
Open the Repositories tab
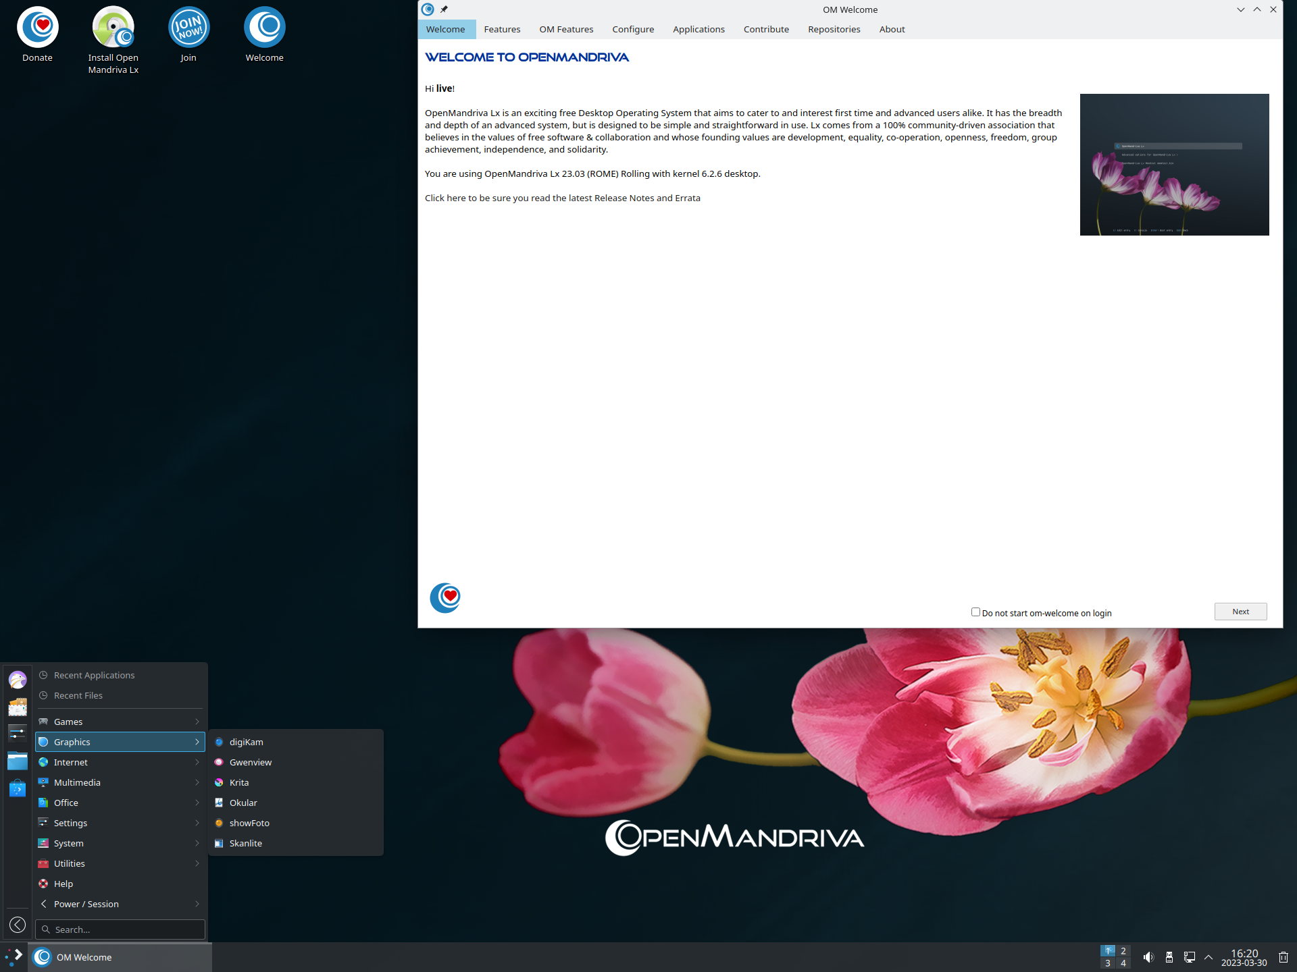pyautogui.click(x=834, y=29)
